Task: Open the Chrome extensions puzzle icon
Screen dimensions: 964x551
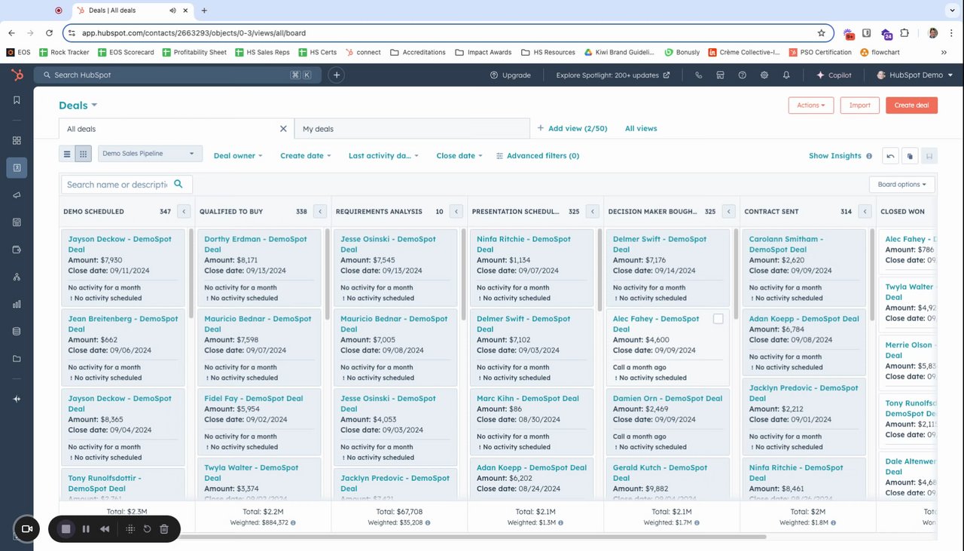Action: pyautogui.click(x=905, y=33)
